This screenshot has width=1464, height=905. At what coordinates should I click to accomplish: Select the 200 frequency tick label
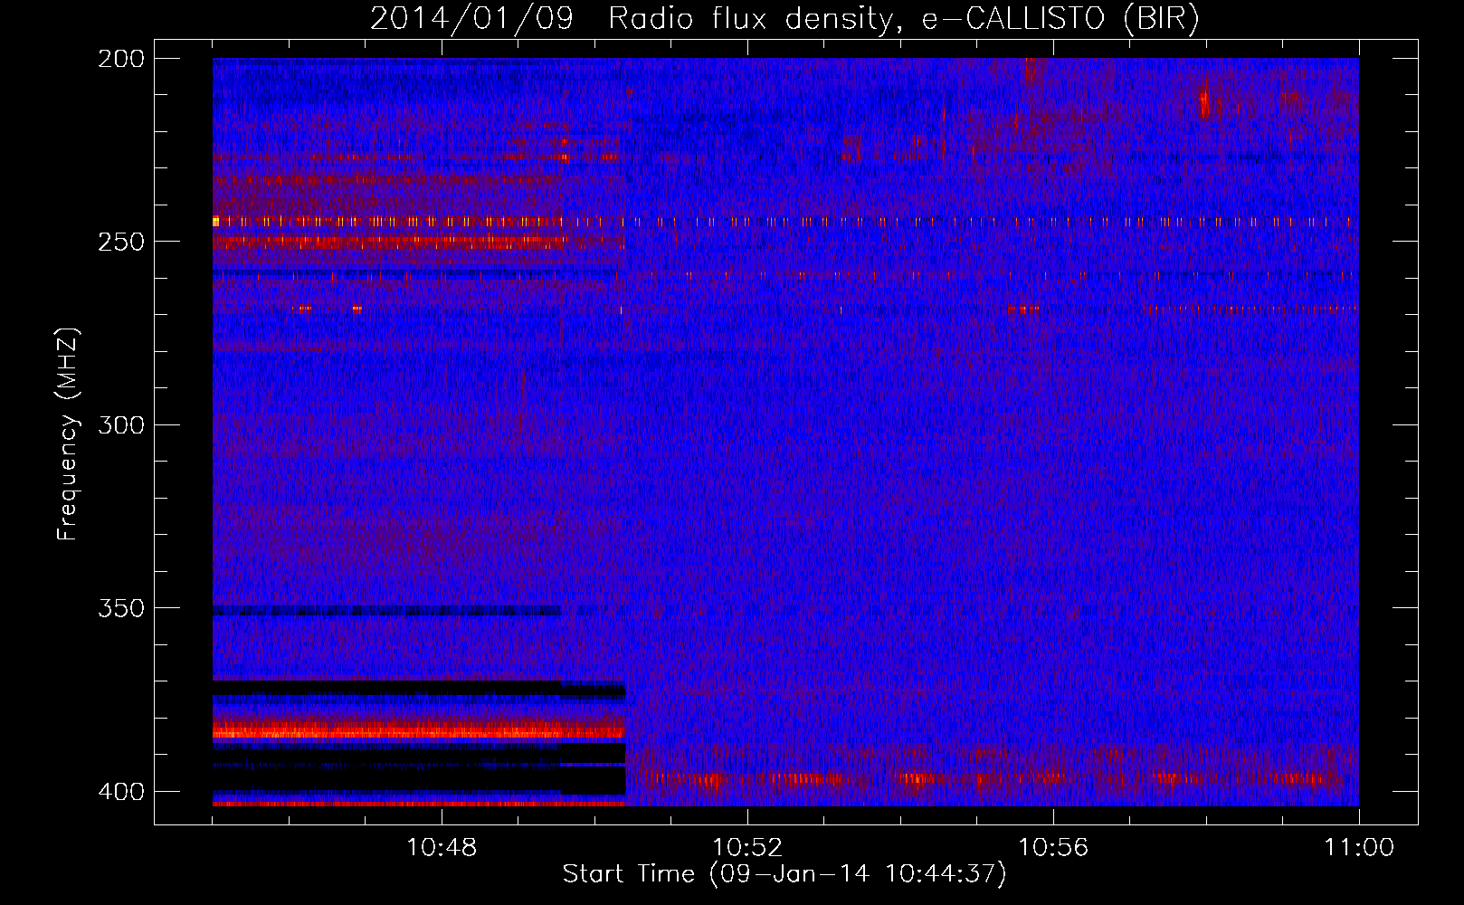pos(121,59)
